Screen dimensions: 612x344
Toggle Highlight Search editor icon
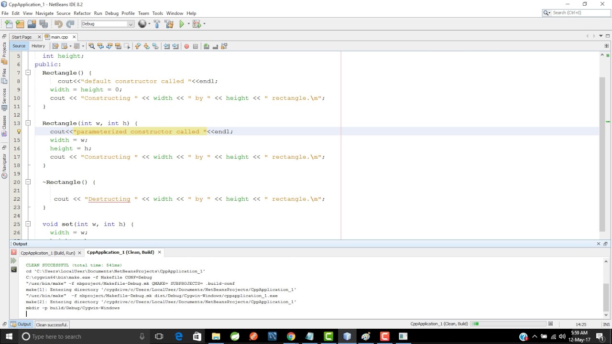118,46
